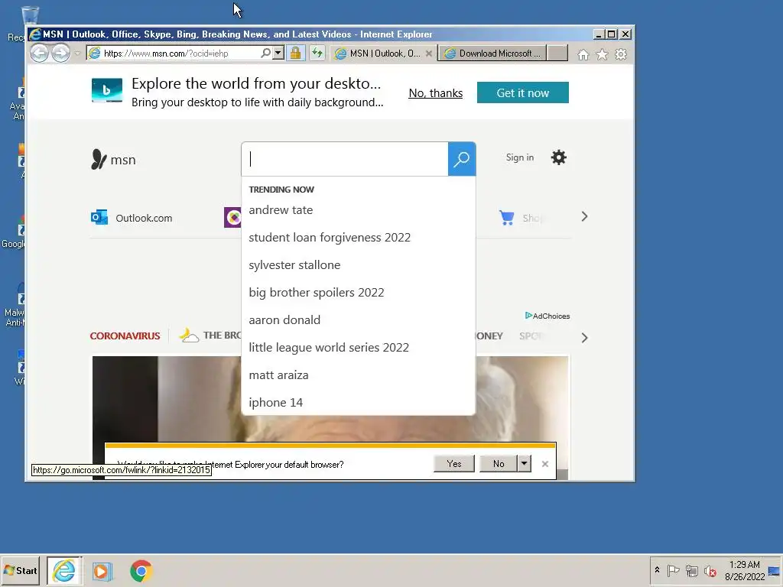
Task: Select suggestion little league world series 2022
Action: [x=358, y=348]
